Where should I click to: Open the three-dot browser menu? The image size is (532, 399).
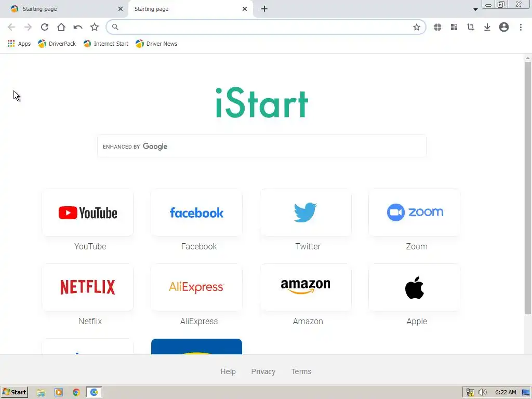click(521, 27)
